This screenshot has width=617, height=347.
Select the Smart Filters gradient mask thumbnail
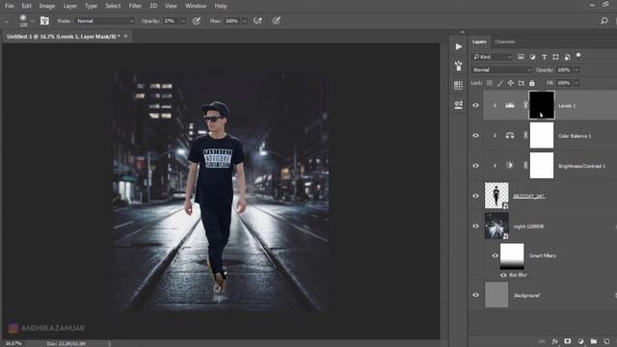[512, 256]
